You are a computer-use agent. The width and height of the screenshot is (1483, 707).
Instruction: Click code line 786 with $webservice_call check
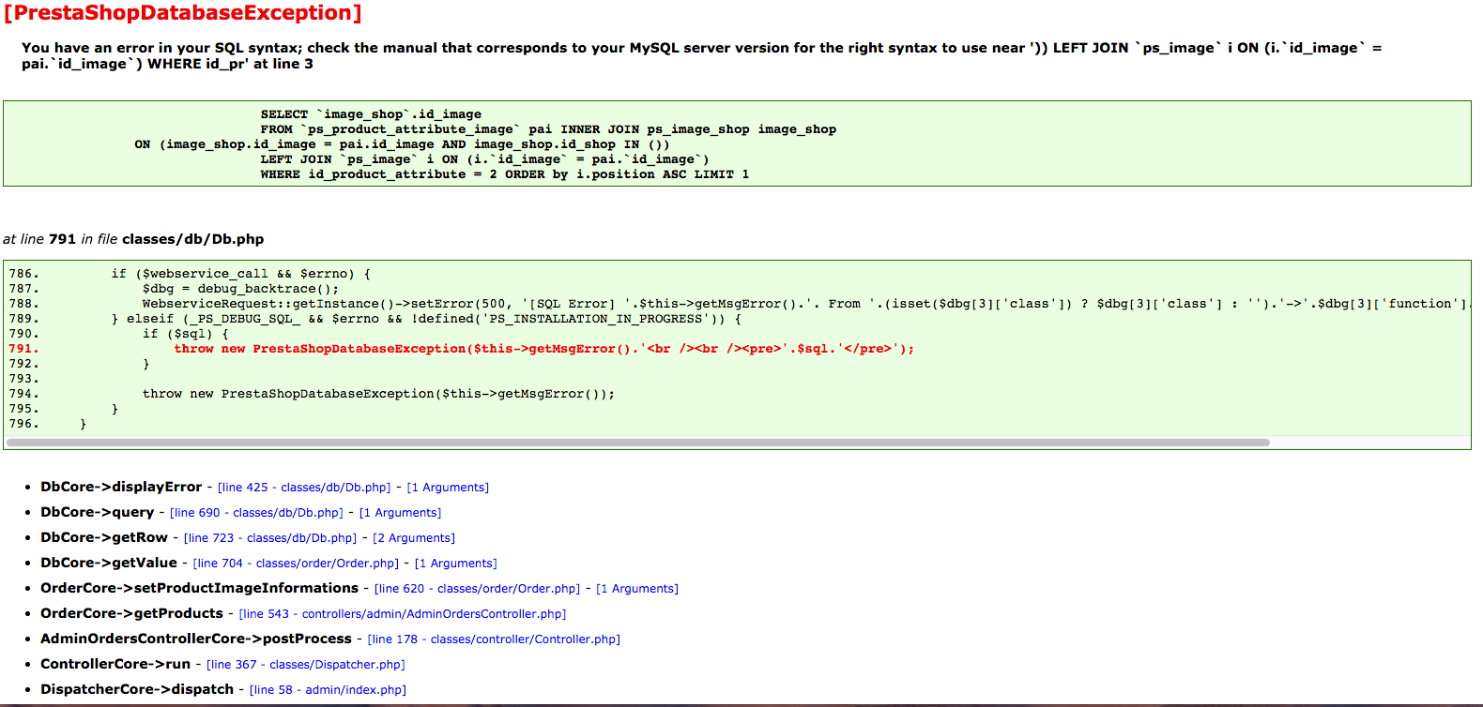[240, 274]
